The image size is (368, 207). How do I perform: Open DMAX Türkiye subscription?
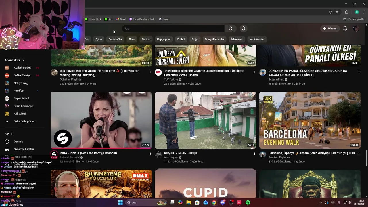(x=22, y=75)
